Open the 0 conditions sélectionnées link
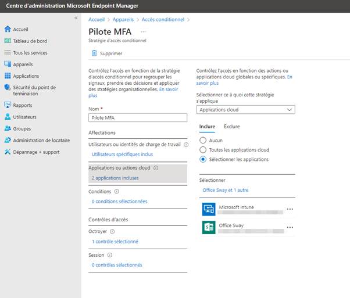This screenshot has height=298, width=350. [x=119, y=202]
